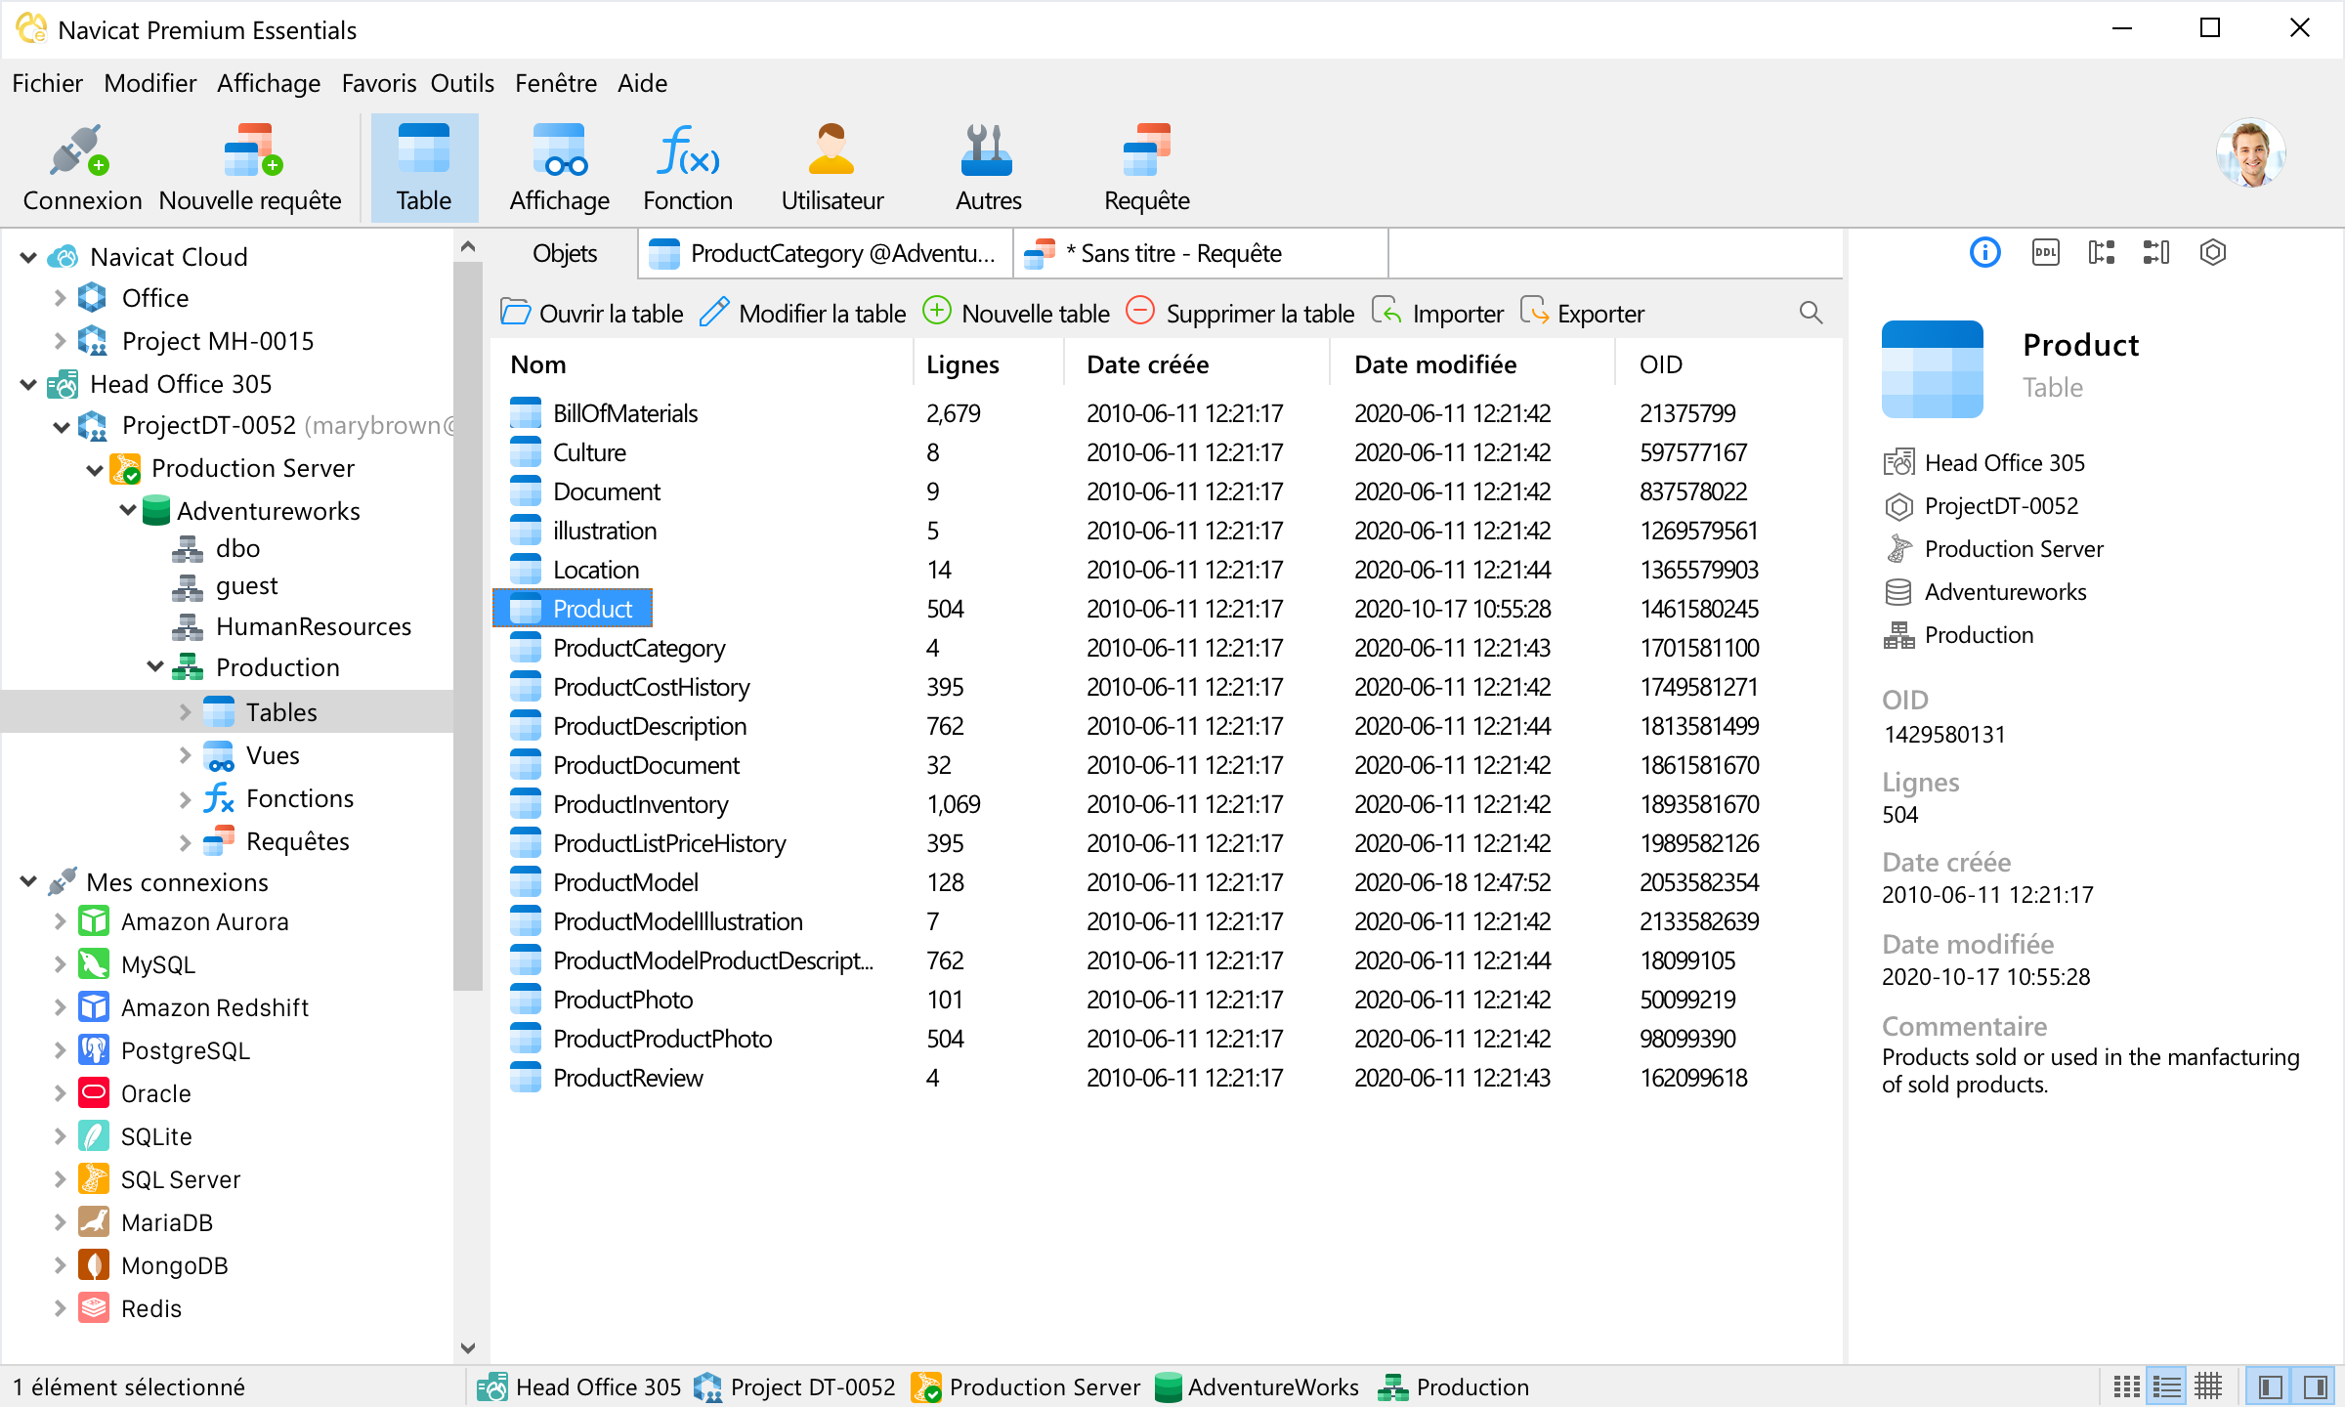Show the General information panel icon

pos(1984,253)
